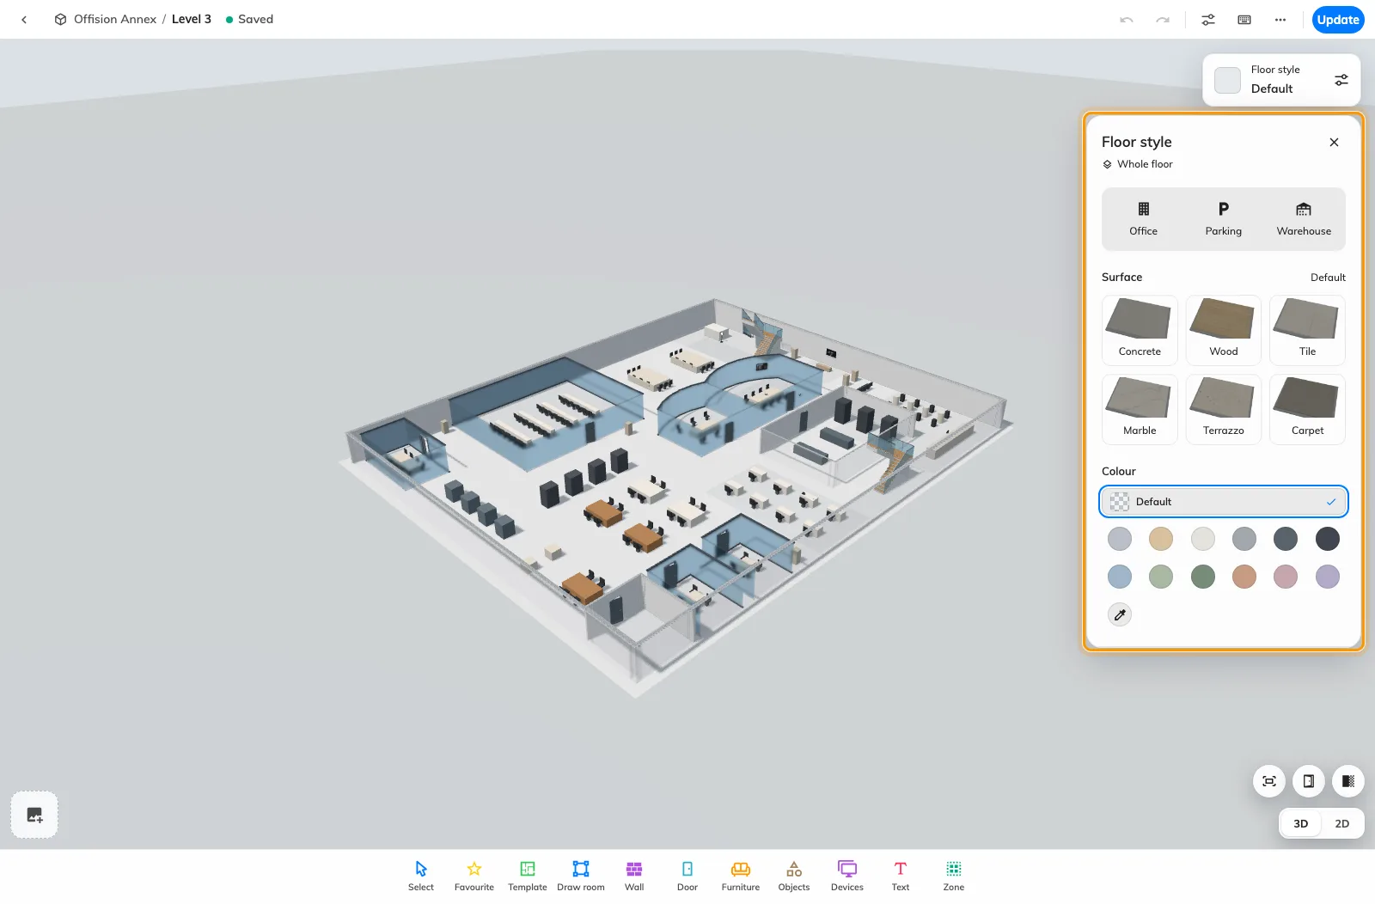Switch to 3D view

1301,823
